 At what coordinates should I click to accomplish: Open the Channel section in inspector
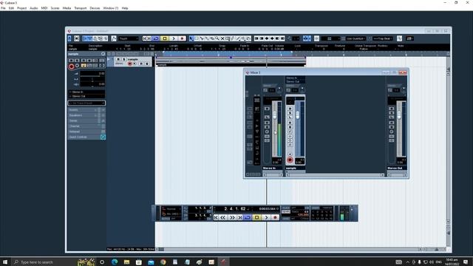point(86,126)
